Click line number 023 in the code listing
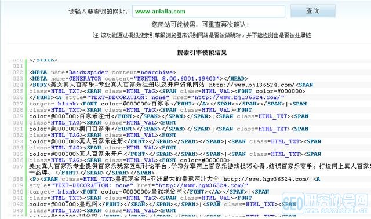This screenshot has width=371, height=219. (18, 79)
